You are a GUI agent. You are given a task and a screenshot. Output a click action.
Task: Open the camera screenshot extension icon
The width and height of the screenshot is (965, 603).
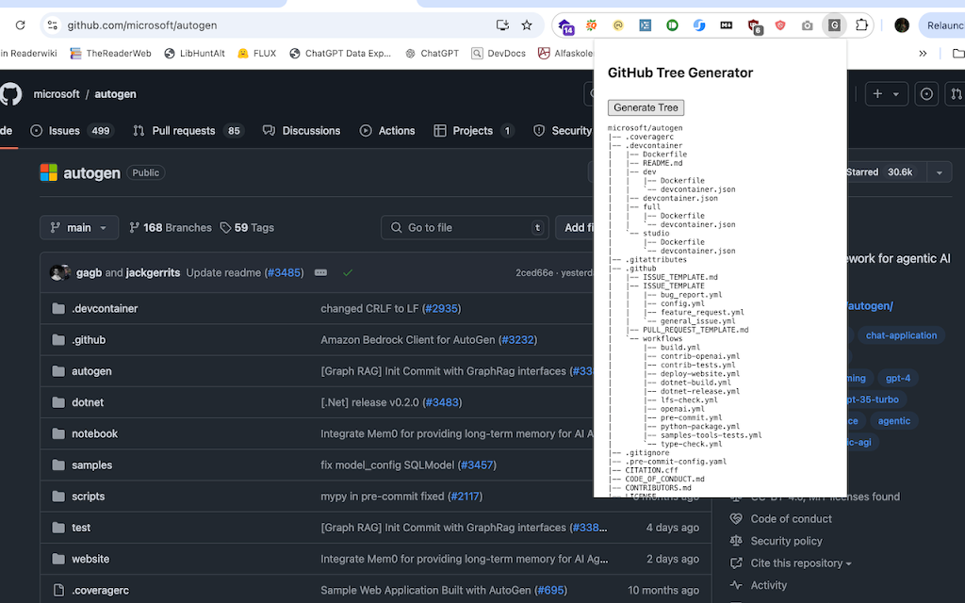coord(808,25)
